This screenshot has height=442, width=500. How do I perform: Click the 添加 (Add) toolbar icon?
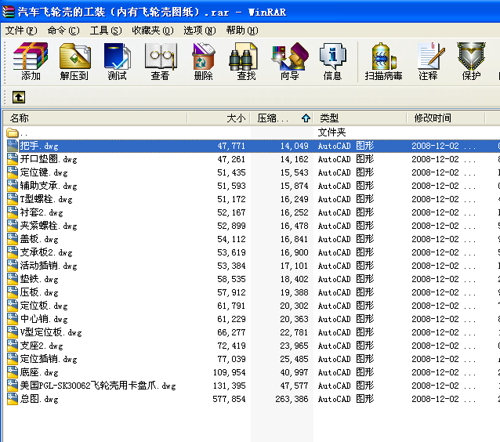(31, 62)
